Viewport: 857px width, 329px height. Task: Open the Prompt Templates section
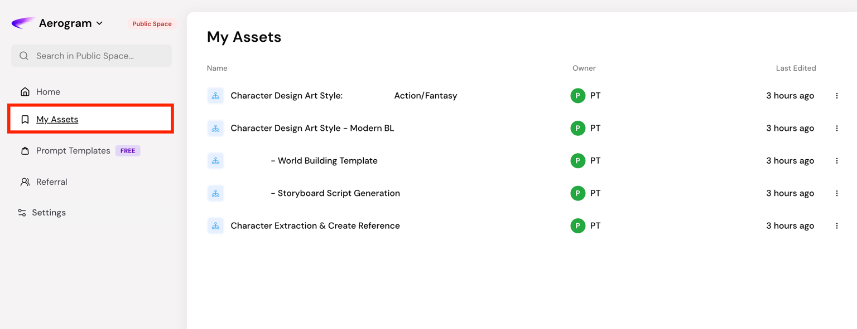[73, 151]
